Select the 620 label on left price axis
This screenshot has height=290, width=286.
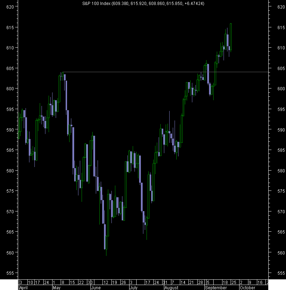click(10, 7)
